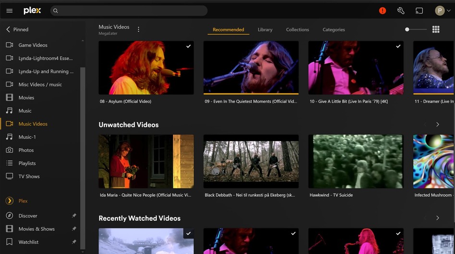Click progress bar on 11 - Dreamer

pyautogui.click(x=434, y=94)
